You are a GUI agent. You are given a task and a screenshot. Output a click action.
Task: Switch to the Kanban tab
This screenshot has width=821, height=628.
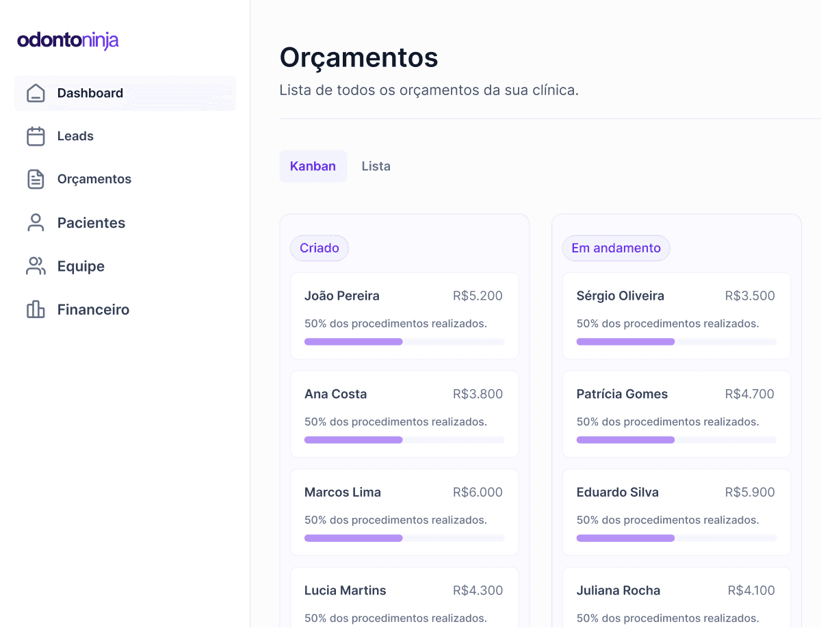313,166
